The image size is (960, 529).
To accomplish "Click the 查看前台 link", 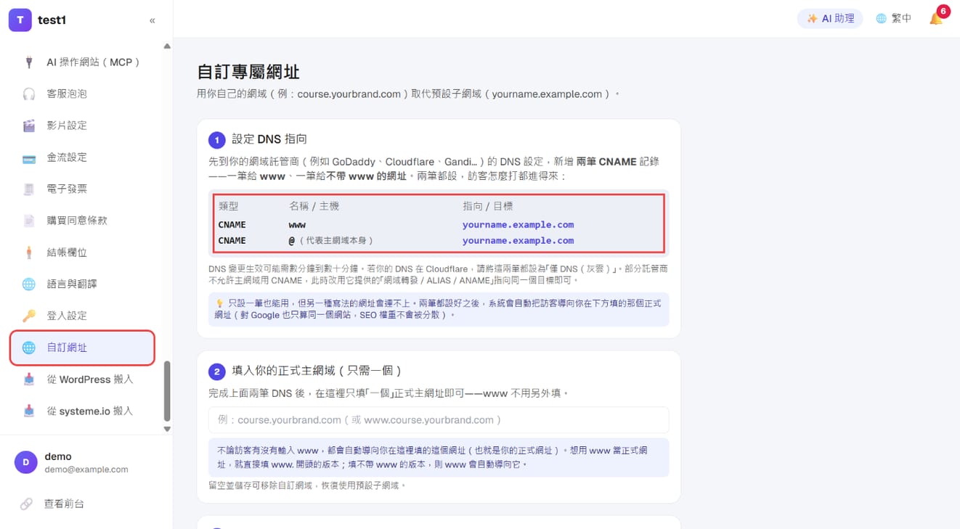I will click(x=64, y=504).
